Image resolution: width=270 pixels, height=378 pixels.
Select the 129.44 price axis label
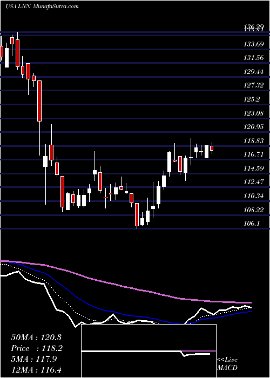pos(254,72)
